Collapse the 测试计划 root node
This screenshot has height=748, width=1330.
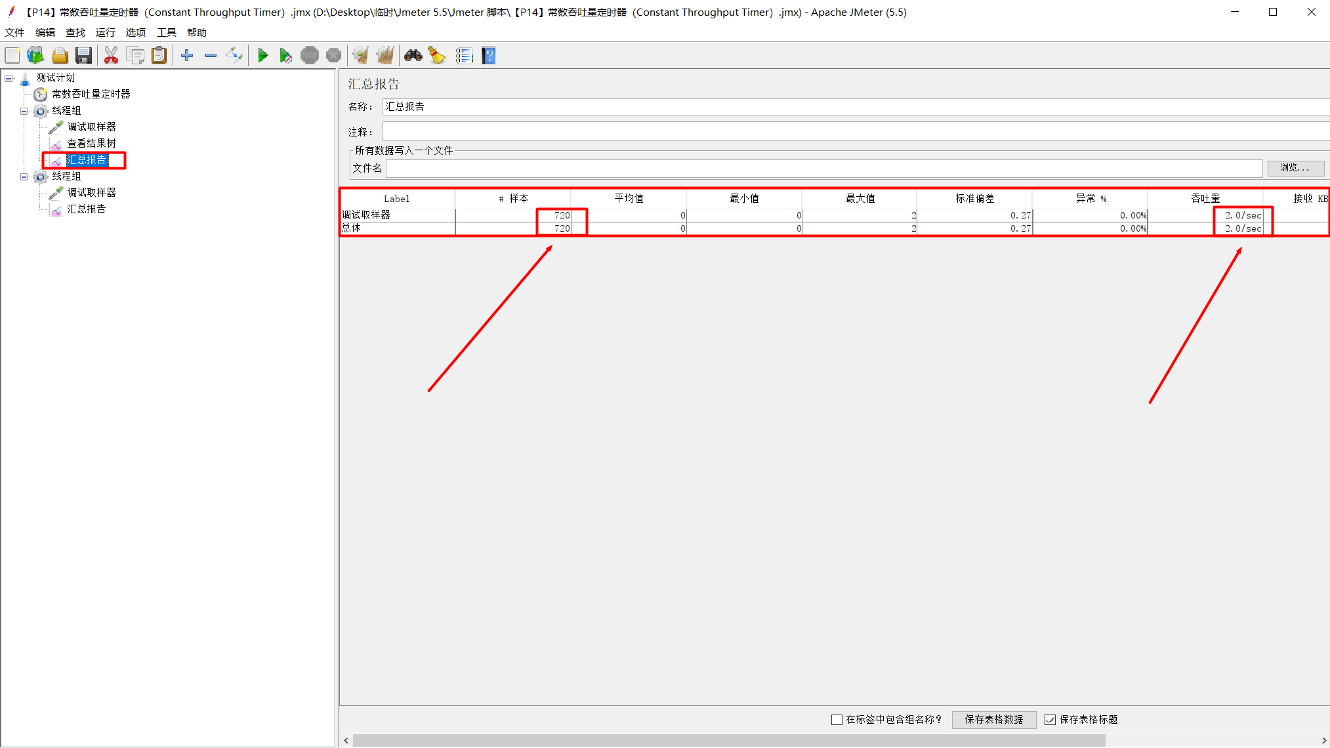tap(9, 78)
